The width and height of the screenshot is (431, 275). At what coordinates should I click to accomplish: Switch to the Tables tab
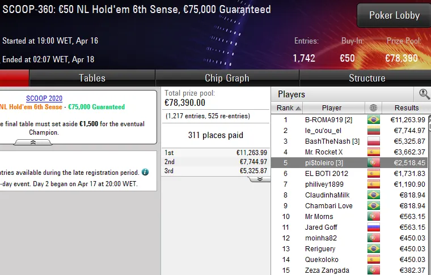click(x=92, y=78)
